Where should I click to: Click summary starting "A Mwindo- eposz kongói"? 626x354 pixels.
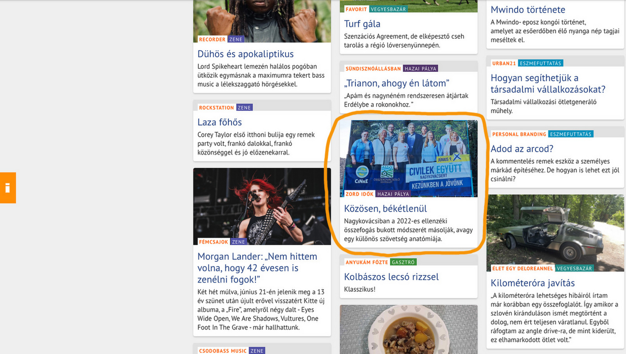[x=555, y=31]
